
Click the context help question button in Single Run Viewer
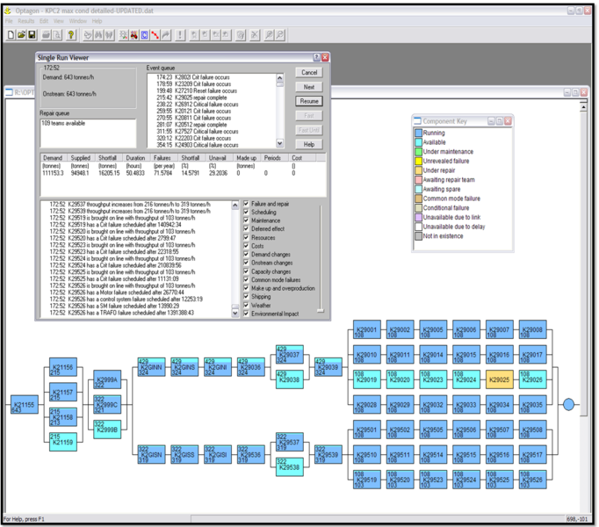pyautogui.click(x=316, y=57)
